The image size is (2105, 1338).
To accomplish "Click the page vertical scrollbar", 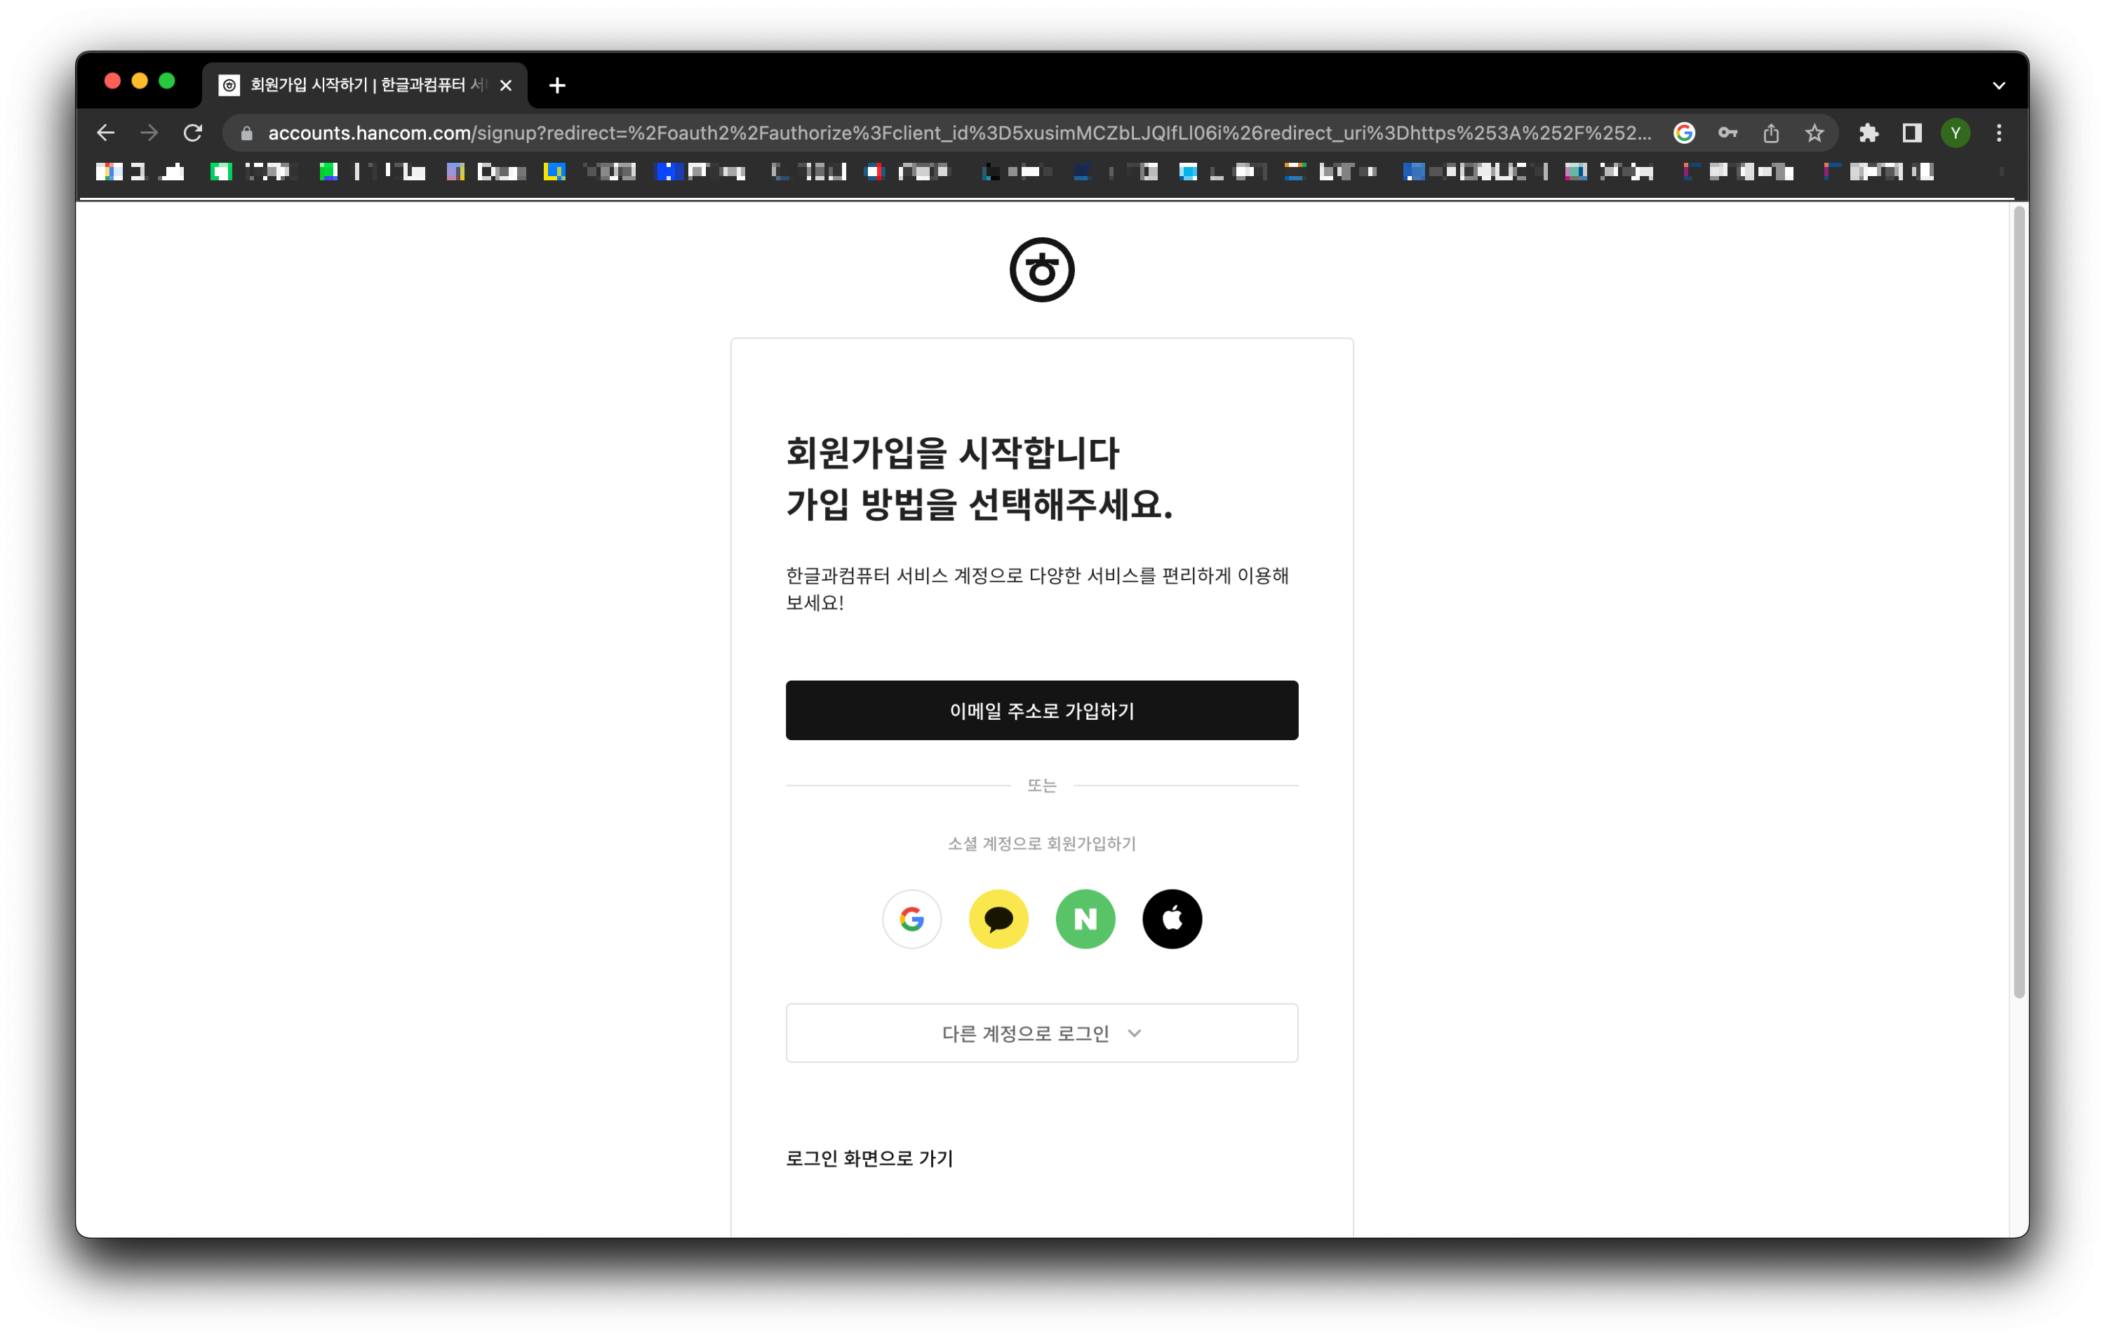I will tap(2019, 603).
